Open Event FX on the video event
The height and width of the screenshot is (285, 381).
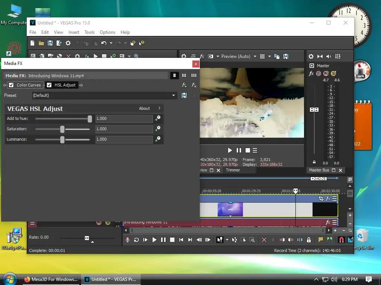point(328,199)
